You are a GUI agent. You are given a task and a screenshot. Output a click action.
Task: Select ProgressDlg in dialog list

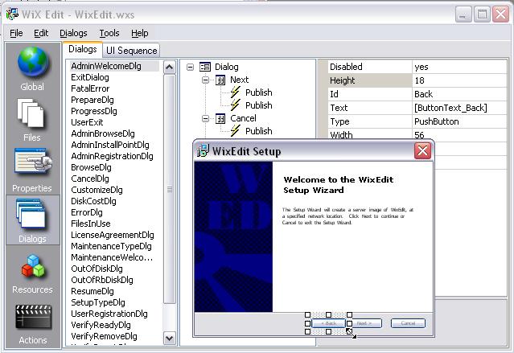pyautogui.click(x=94, y=111)
